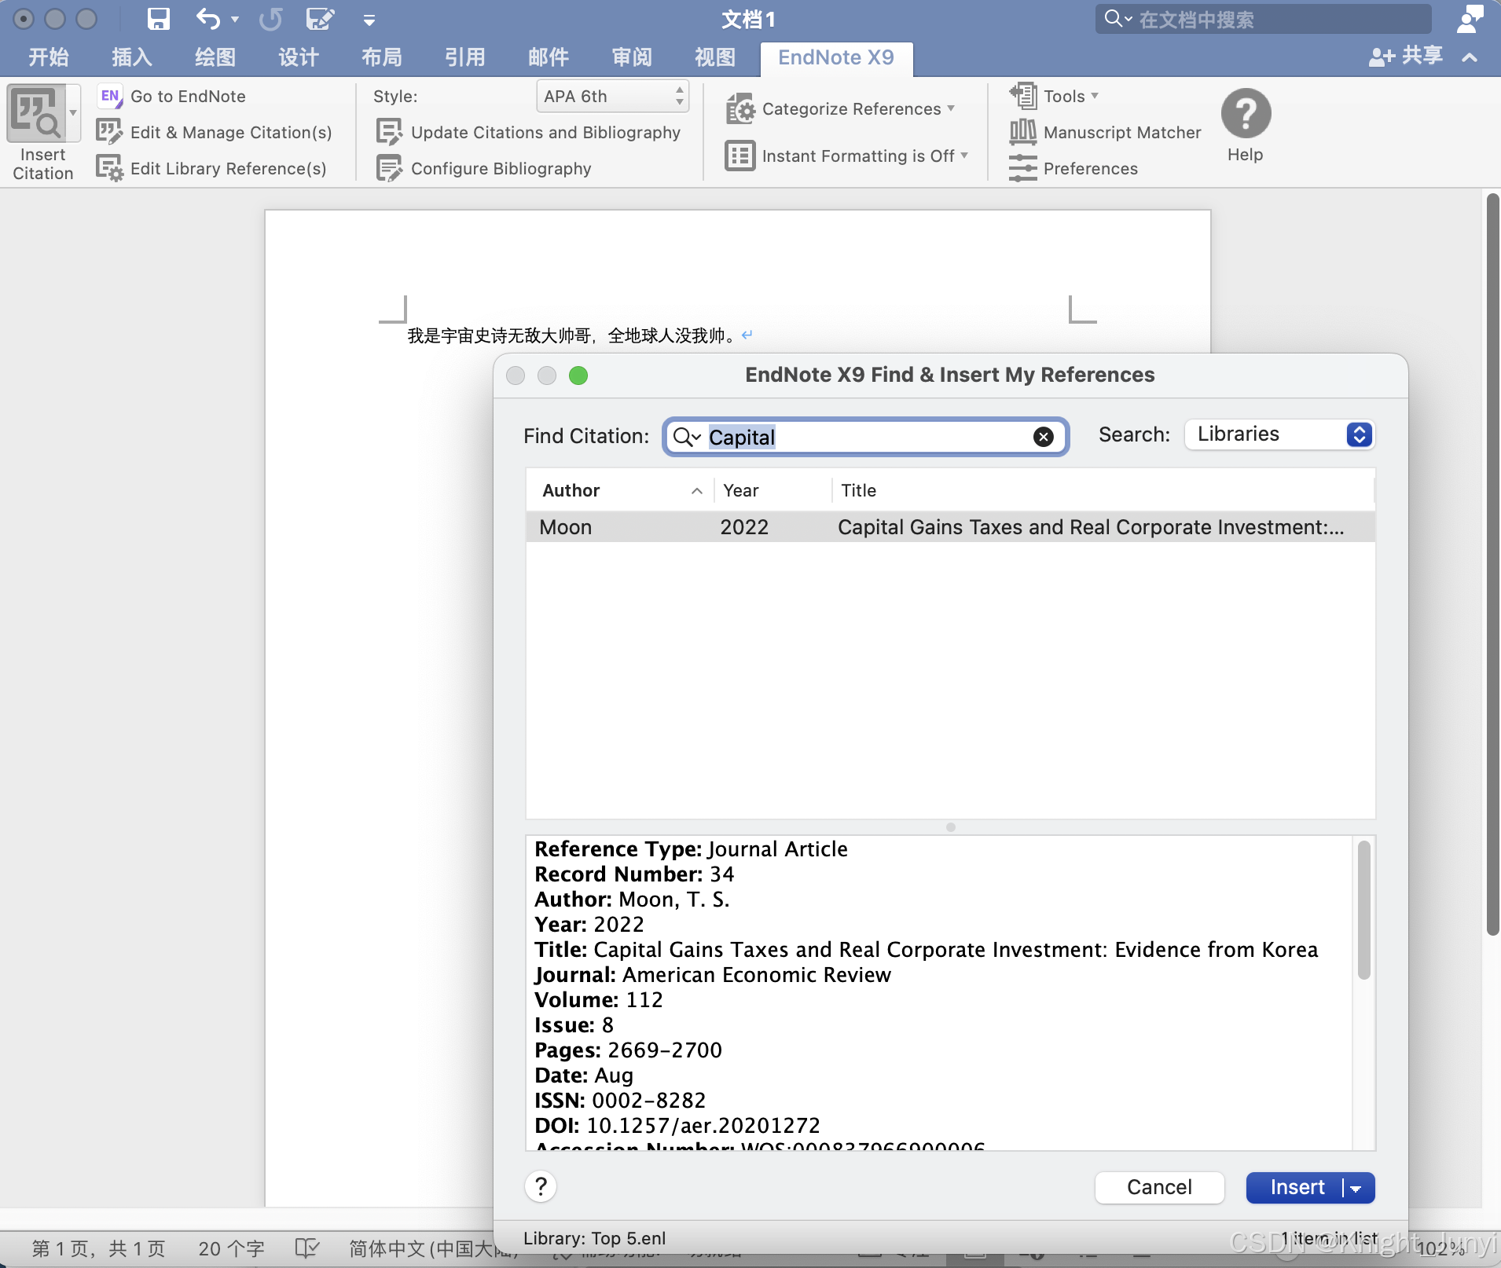This screenshot has height=1268, width=1501.
Task: Open Edit & Manage Citation(s)
Action: 215,133
